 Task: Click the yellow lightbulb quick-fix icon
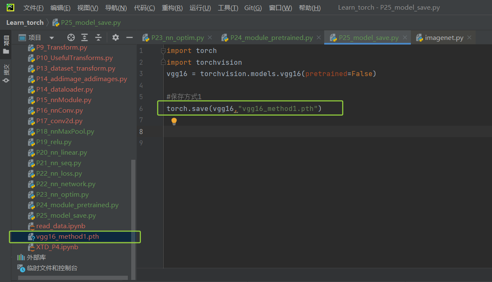coord(174,121)
